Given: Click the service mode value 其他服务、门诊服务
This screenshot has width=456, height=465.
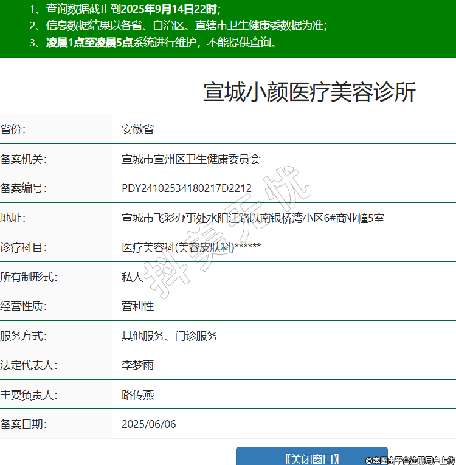Looking at the screenshot, I should [170, 336].
